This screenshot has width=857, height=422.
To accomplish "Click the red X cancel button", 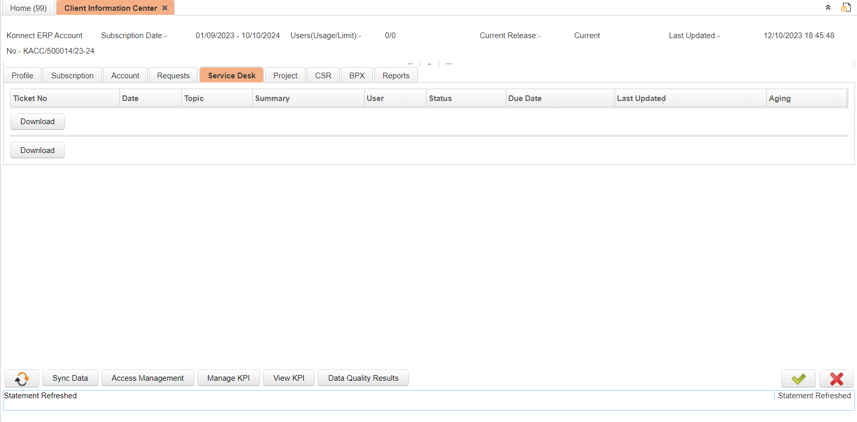I will (x=836, y=379).
